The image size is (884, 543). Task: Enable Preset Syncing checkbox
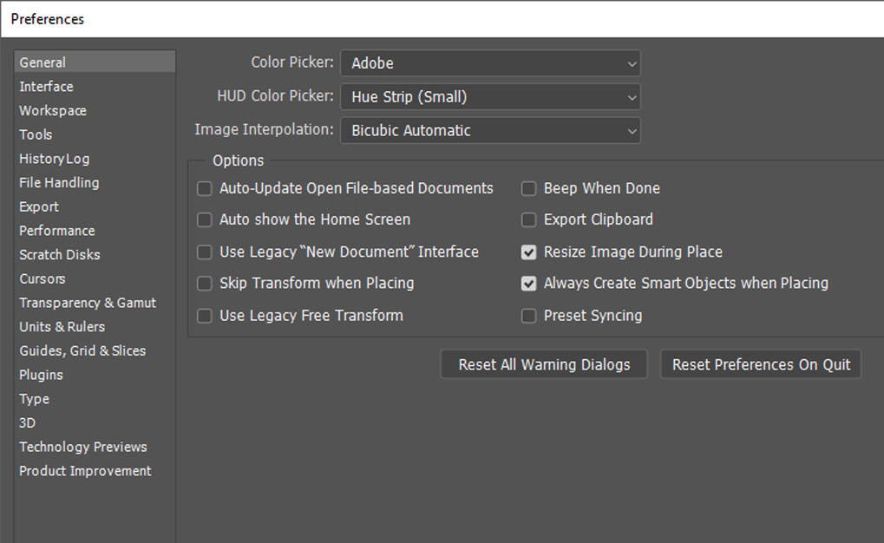(528, 315)
